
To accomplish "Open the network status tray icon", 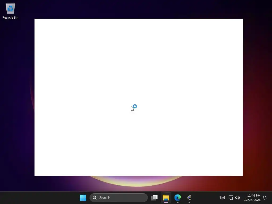I will 231,198.
